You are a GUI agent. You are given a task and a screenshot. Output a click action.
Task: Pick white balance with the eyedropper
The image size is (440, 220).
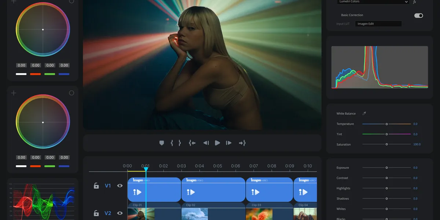pos(364,114)
